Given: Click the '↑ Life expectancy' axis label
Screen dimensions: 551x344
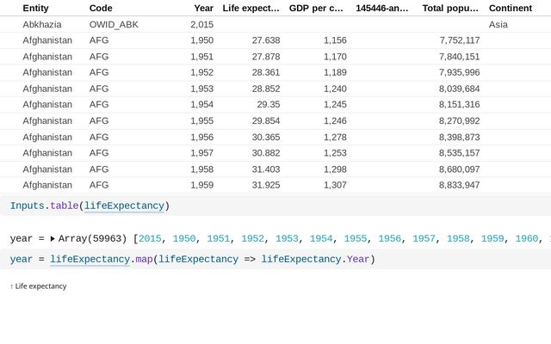Looking at the screenshot, I should click(38, 286).
